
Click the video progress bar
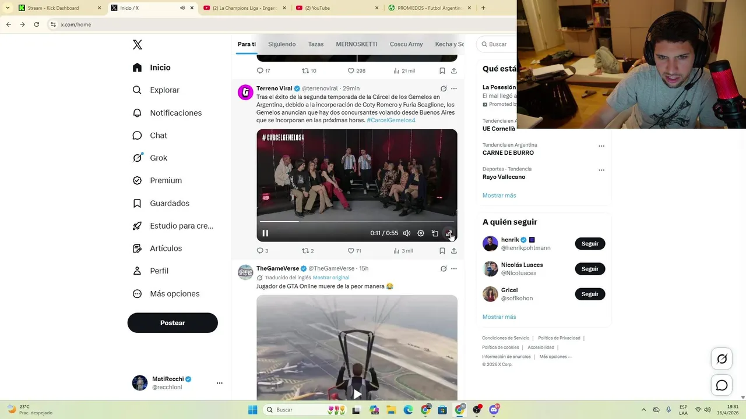(x=357, y=221)
